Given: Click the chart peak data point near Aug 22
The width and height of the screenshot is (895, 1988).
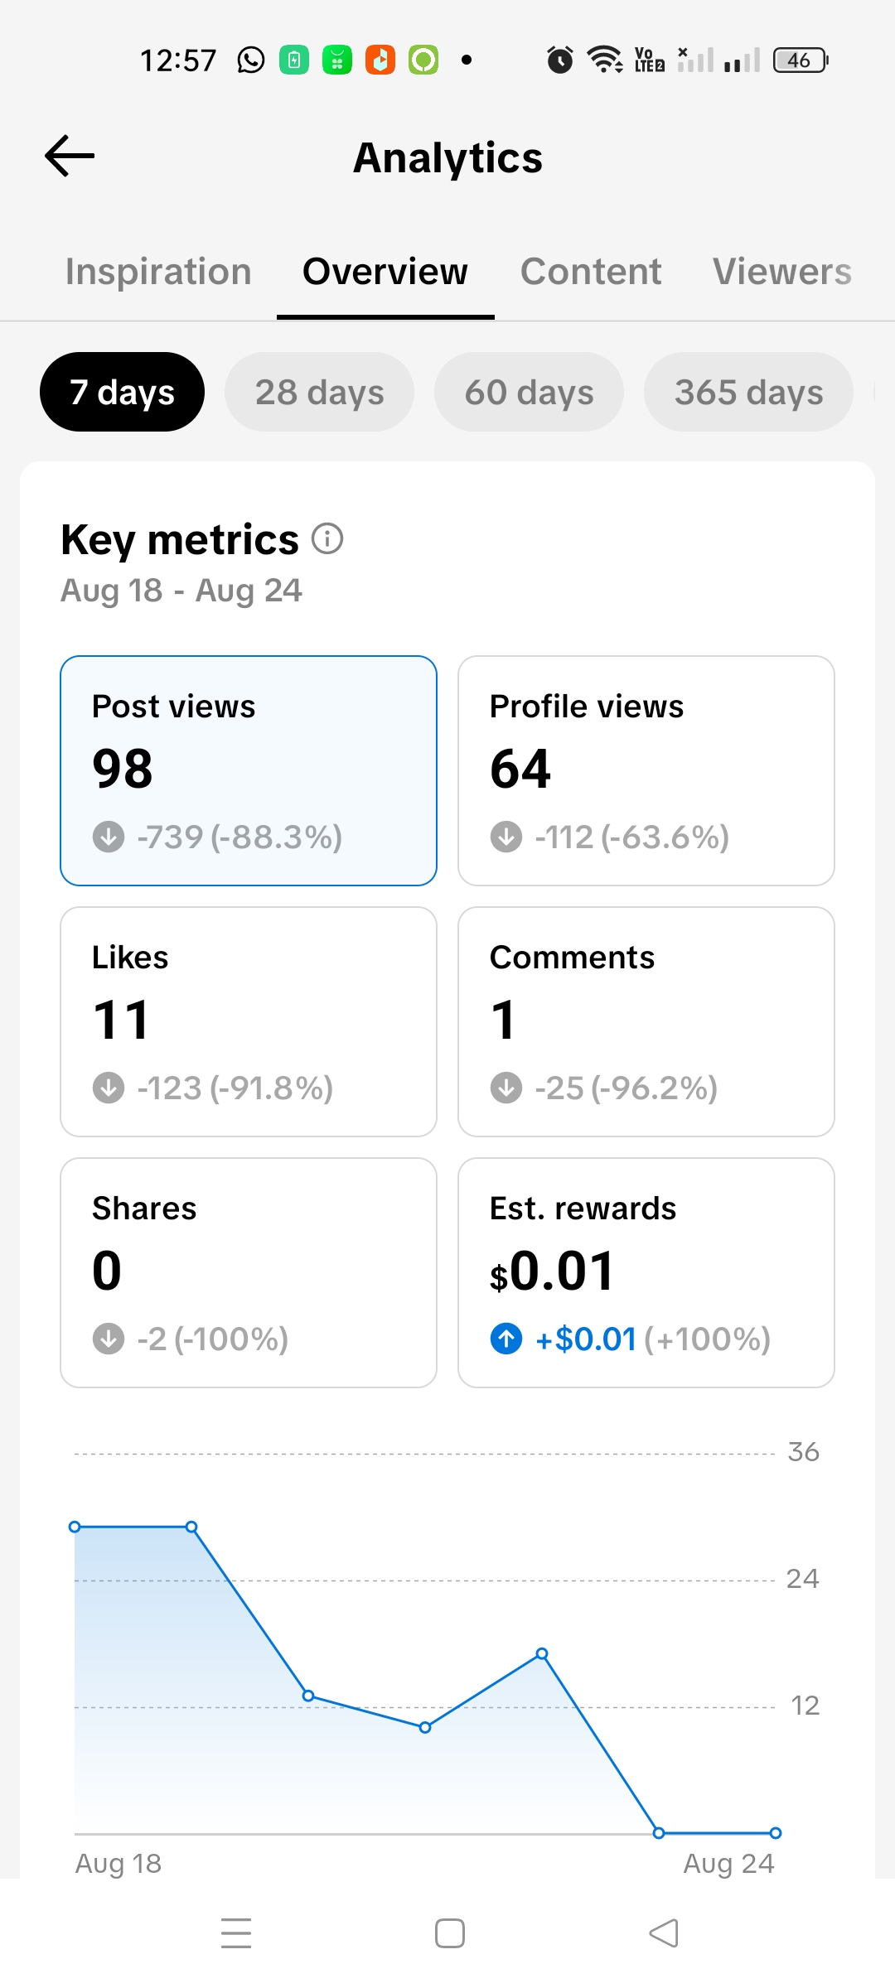Looking at the screenshot, I should tap(542, 1653).
